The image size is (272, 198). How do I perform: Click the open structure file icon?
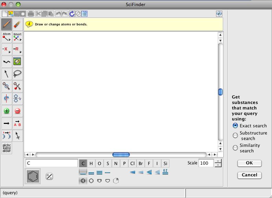(11, 13)
